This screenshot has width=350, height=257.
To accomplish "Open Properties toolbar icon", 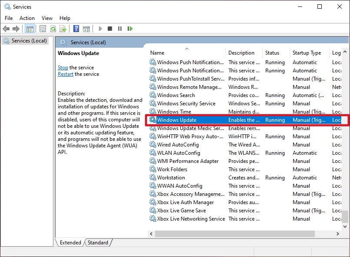I will [43, 29].
